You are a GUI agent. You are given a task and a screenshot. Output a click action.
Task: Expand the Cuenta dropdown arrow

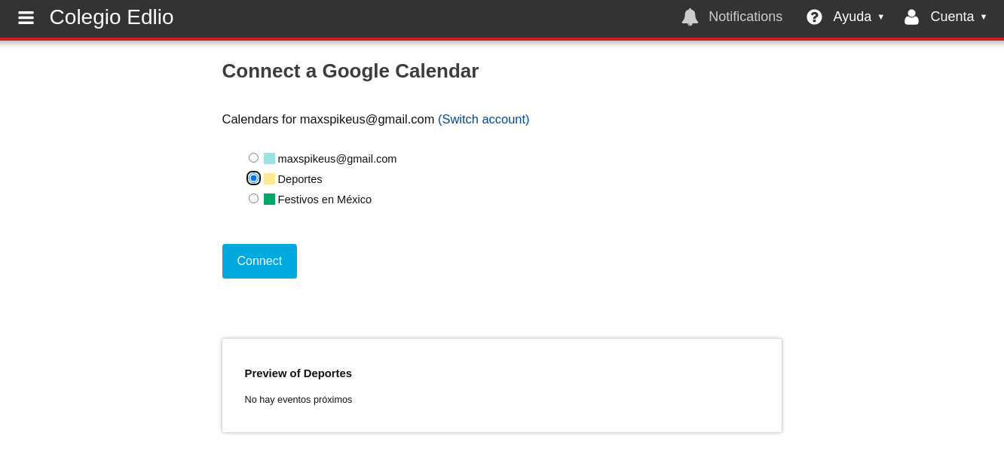click(x=983, y=17)
